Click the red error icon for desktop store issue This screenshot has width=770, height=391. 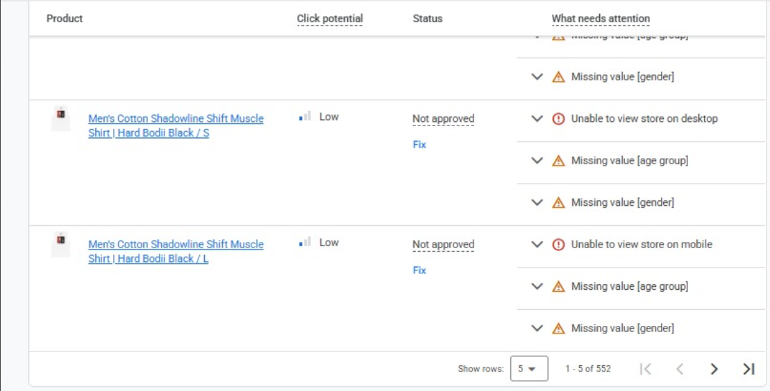coord(558,119)
